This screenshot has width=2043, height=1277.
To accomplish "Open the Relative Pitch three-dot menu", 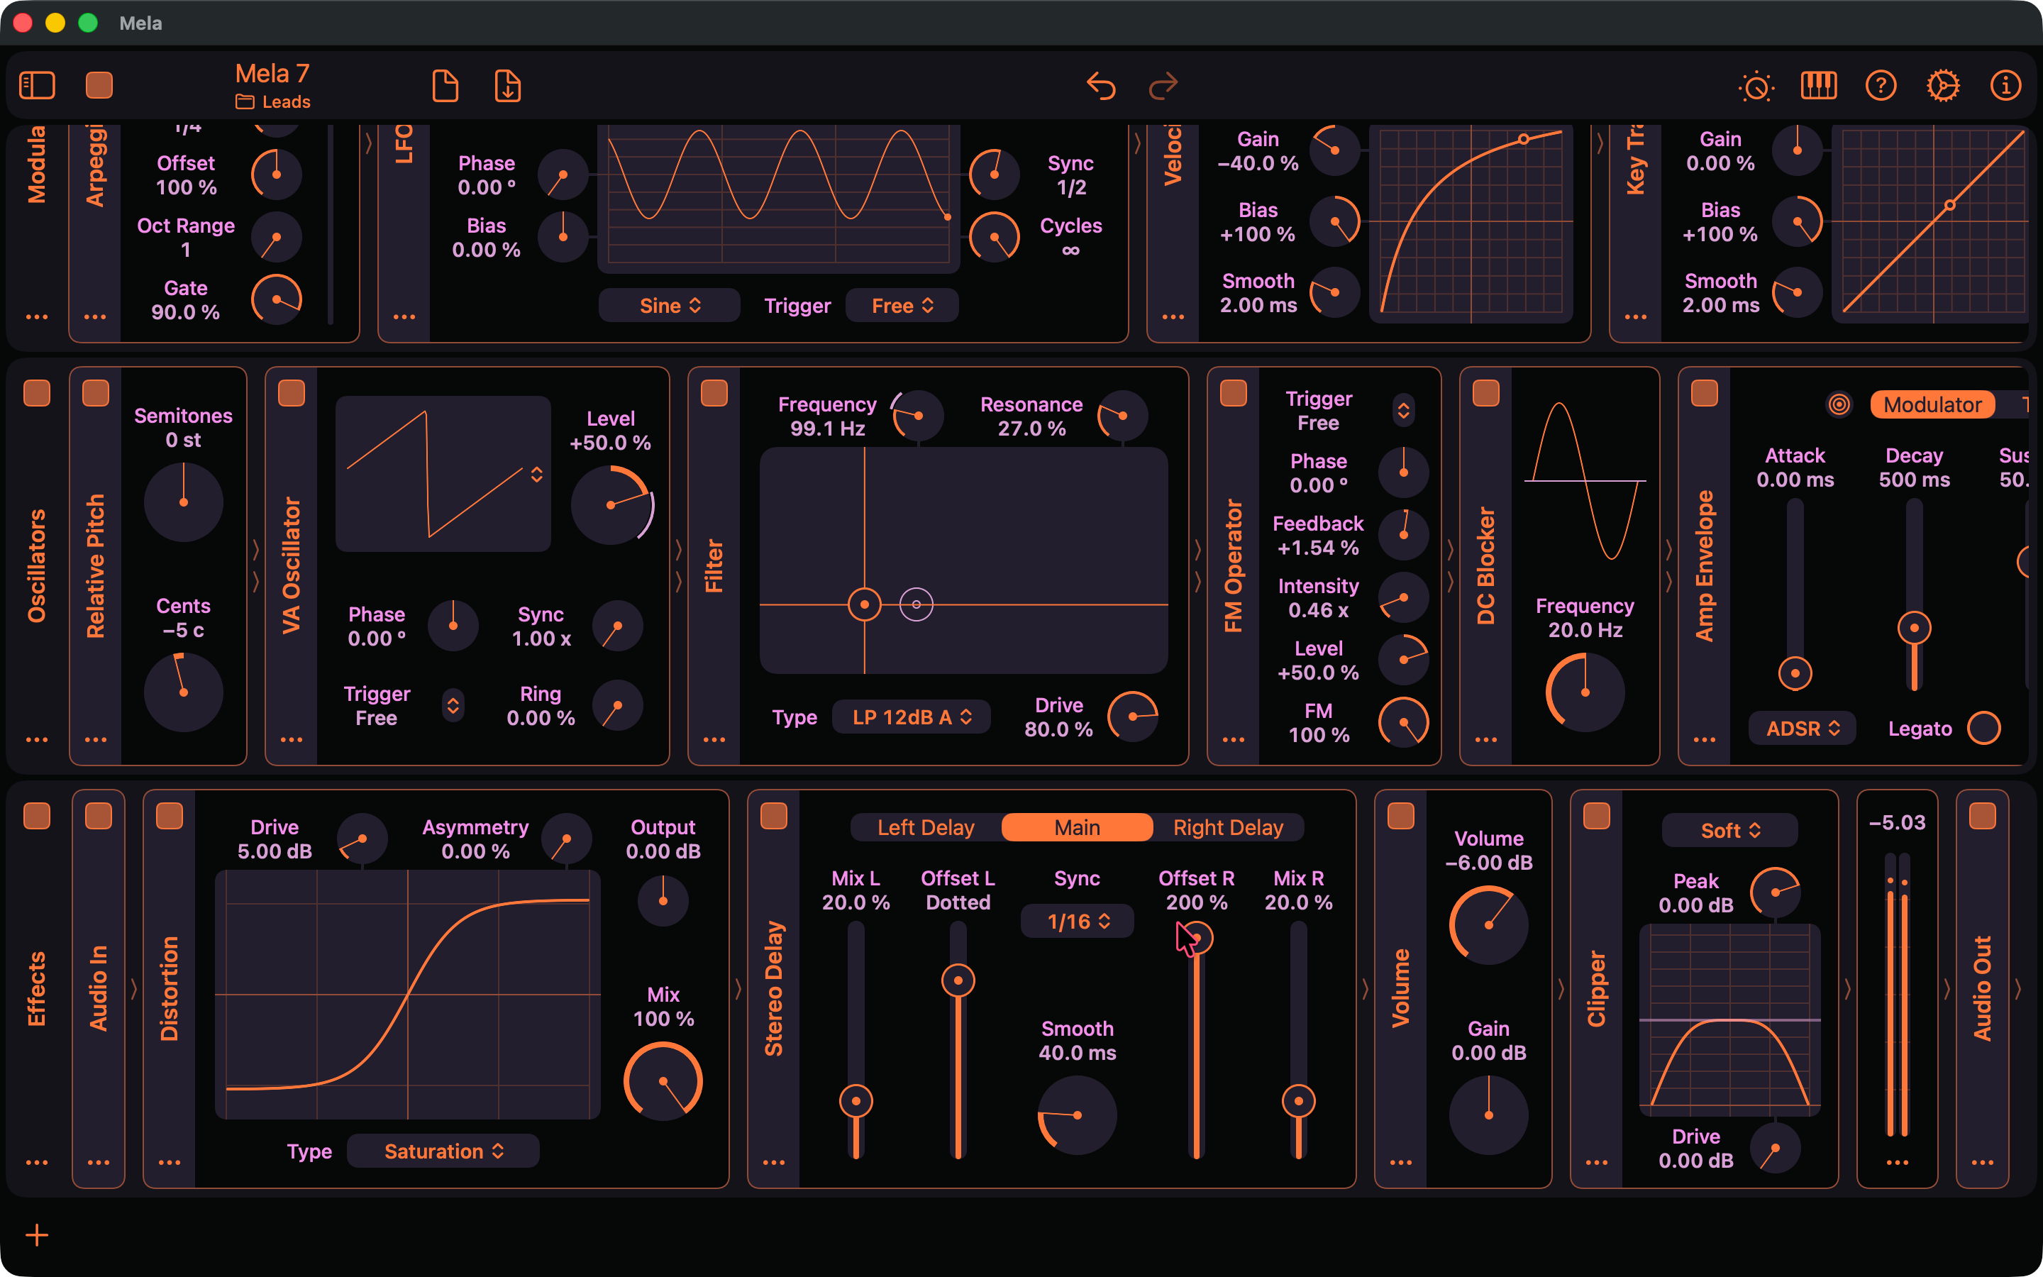I will [x=95, y=740].
